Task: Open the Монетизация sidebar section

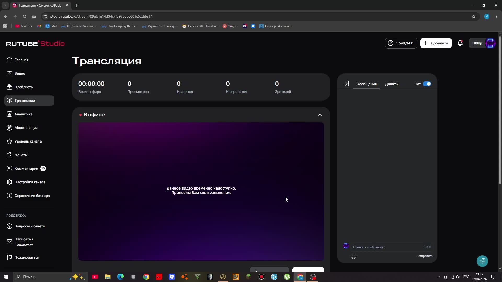Action: (26, 128)
